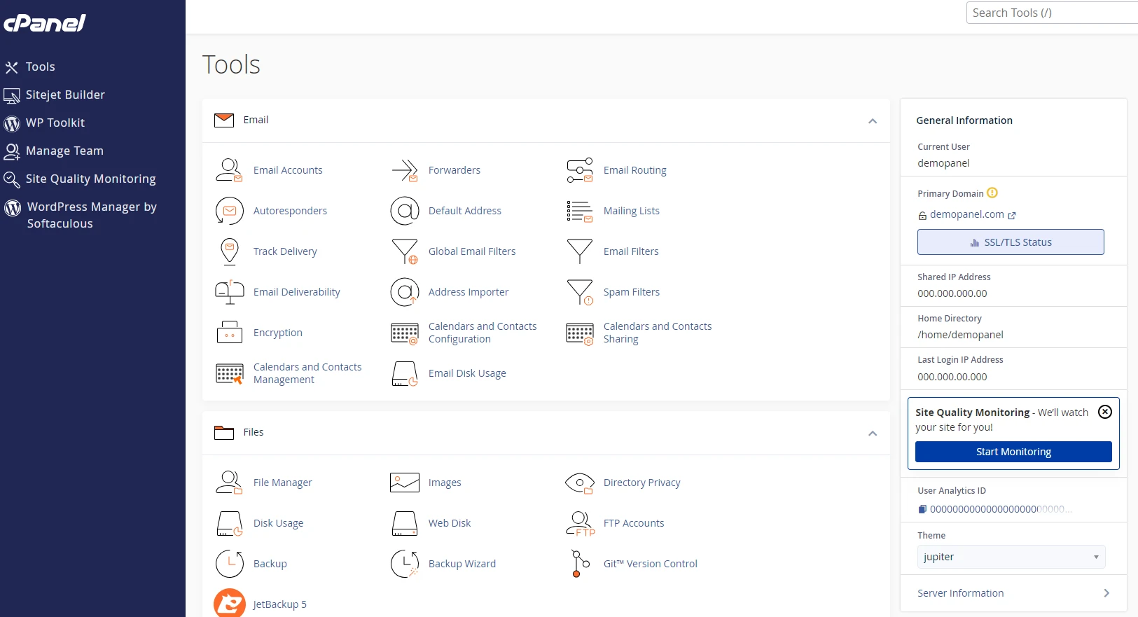Open the Theme dropdown showing jupiter
Image resolution: width=1138 pixels, height=617 pixels.
[x=1011, y=557]
